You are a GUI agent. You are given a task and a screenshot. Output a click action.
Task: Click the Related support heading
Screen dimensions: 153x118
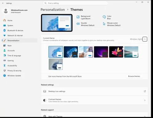(47, 110)
